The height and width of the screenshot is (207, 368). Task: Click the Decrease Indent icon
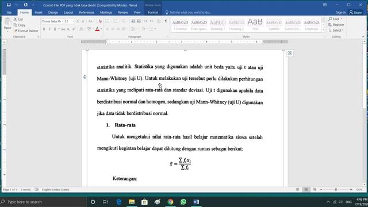(x=133, y=21)
